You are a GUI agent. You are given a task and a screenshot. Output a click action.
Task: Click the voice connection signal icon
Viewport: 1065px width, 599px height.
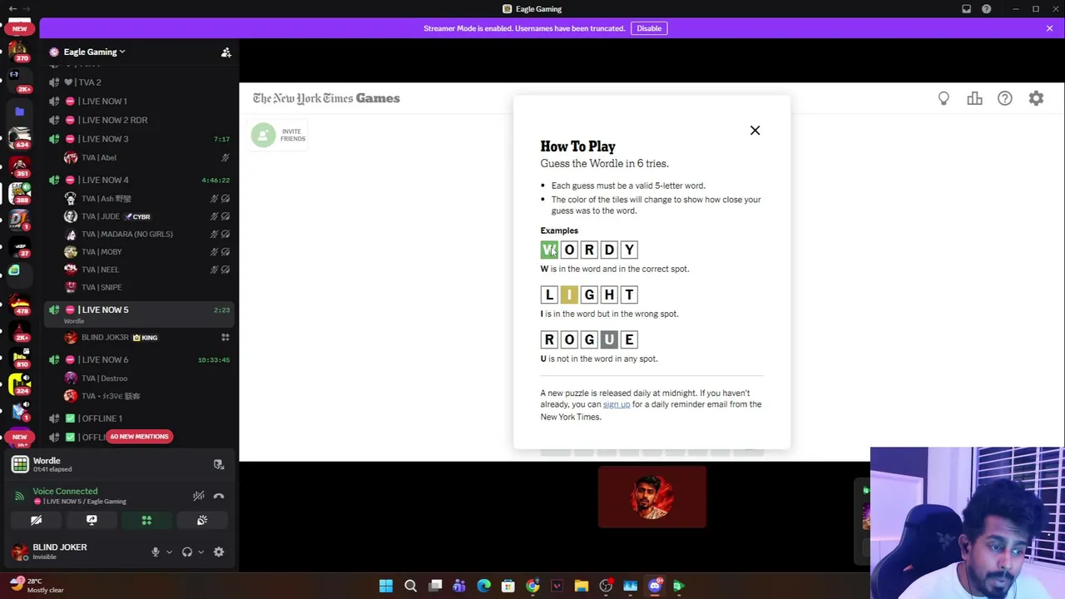click(x=20, y=497)
